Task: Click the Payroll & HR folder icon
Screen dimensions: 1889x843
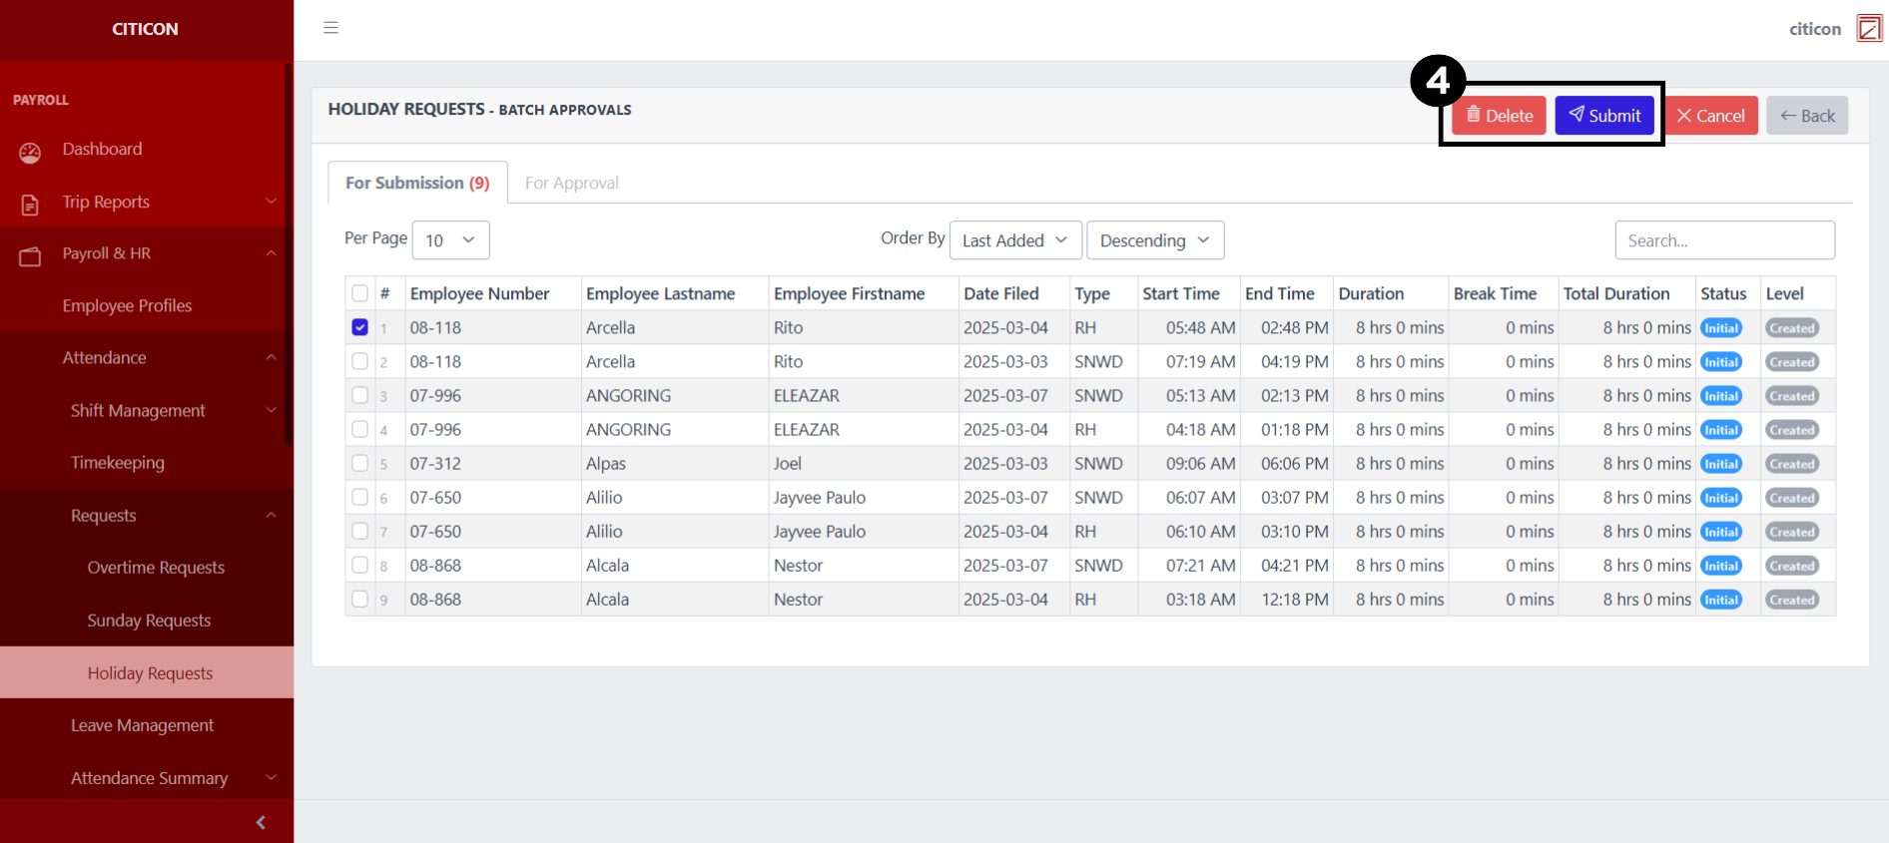Action: 30,256
